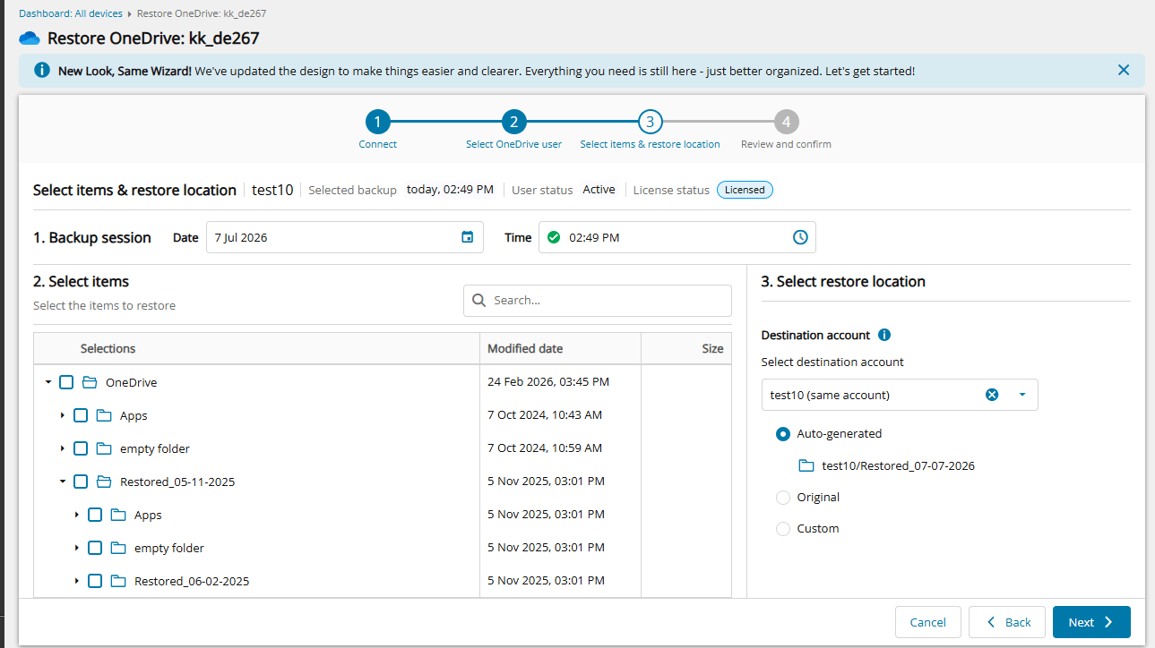
Task: Click the search magnifier icon
Action: [x=479, y=301]
